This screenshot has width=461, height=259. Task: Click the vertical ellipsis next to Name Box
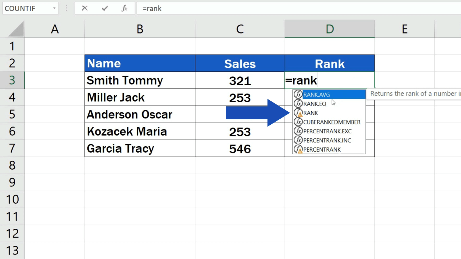[x=66, y=8]
